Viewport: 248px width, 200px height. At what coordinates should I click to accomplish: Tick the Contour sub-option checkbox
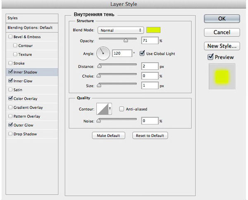point(15,46)
